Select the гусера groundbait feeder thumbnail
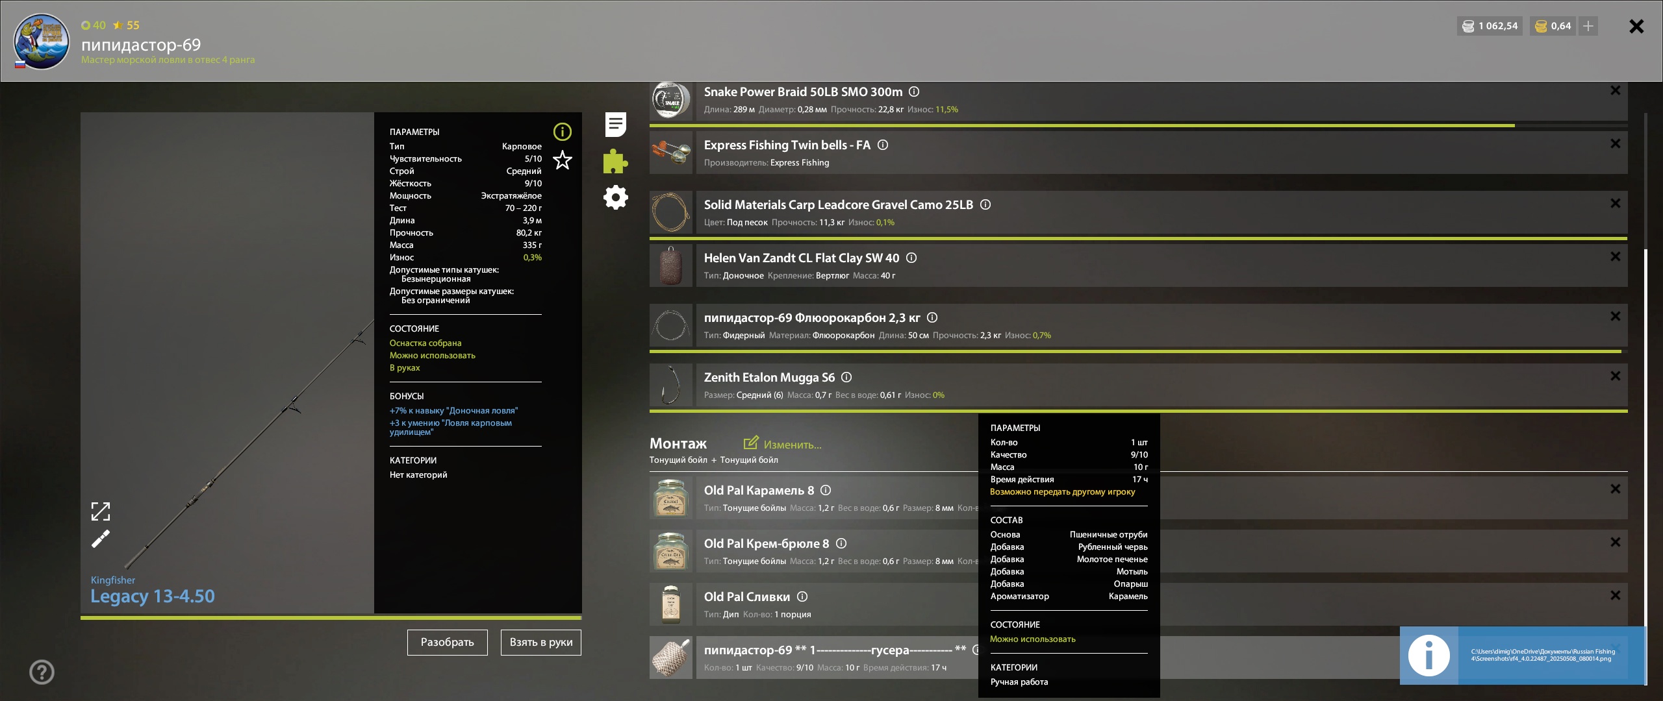 pyautogui.click(x=671, y=658)
